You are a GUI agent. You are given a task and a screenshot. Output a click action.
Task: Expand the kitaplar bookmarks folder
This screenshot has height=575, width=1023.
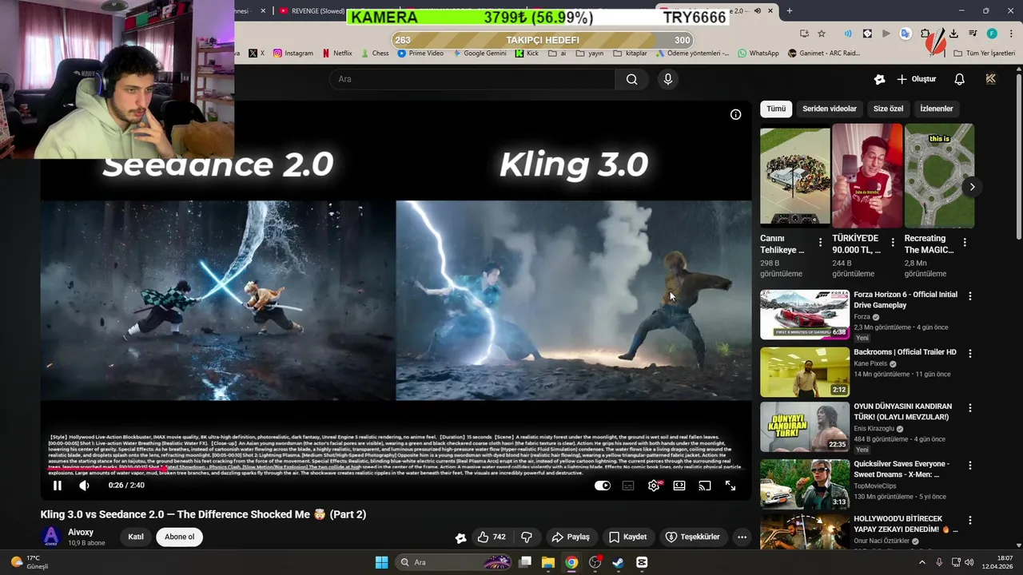coord(630,54)
